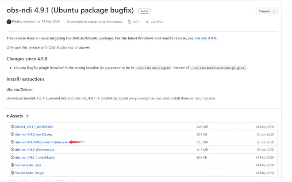
Task: Click the 1.15 MB file size
Action: tap(202, 150)
